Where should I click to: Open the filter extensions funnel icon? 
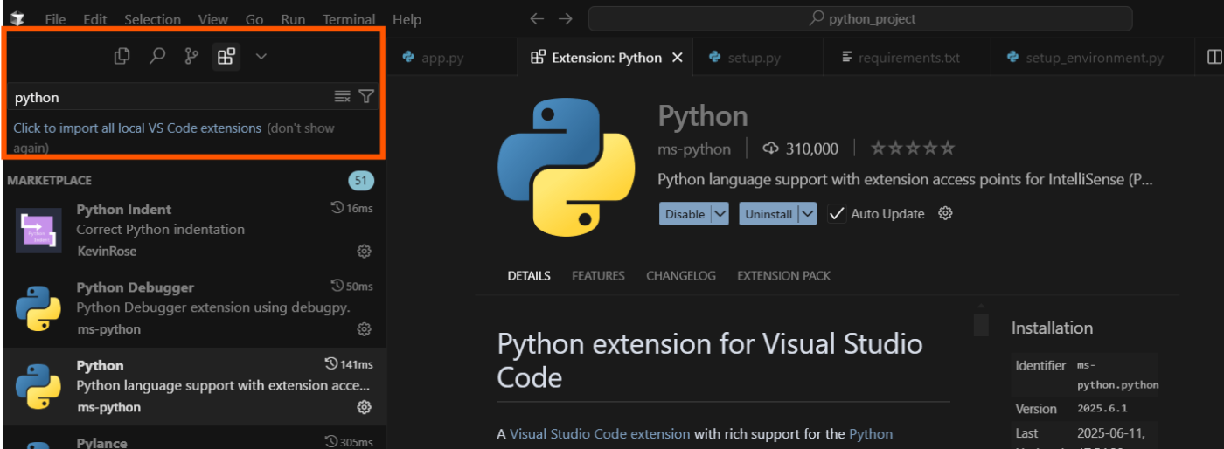pos(367,96)
